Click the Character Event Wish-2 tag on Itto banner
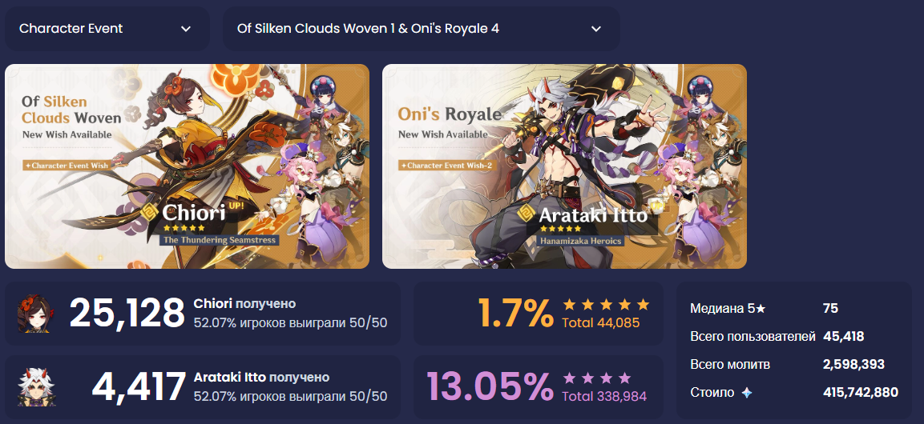 [446, 166]
